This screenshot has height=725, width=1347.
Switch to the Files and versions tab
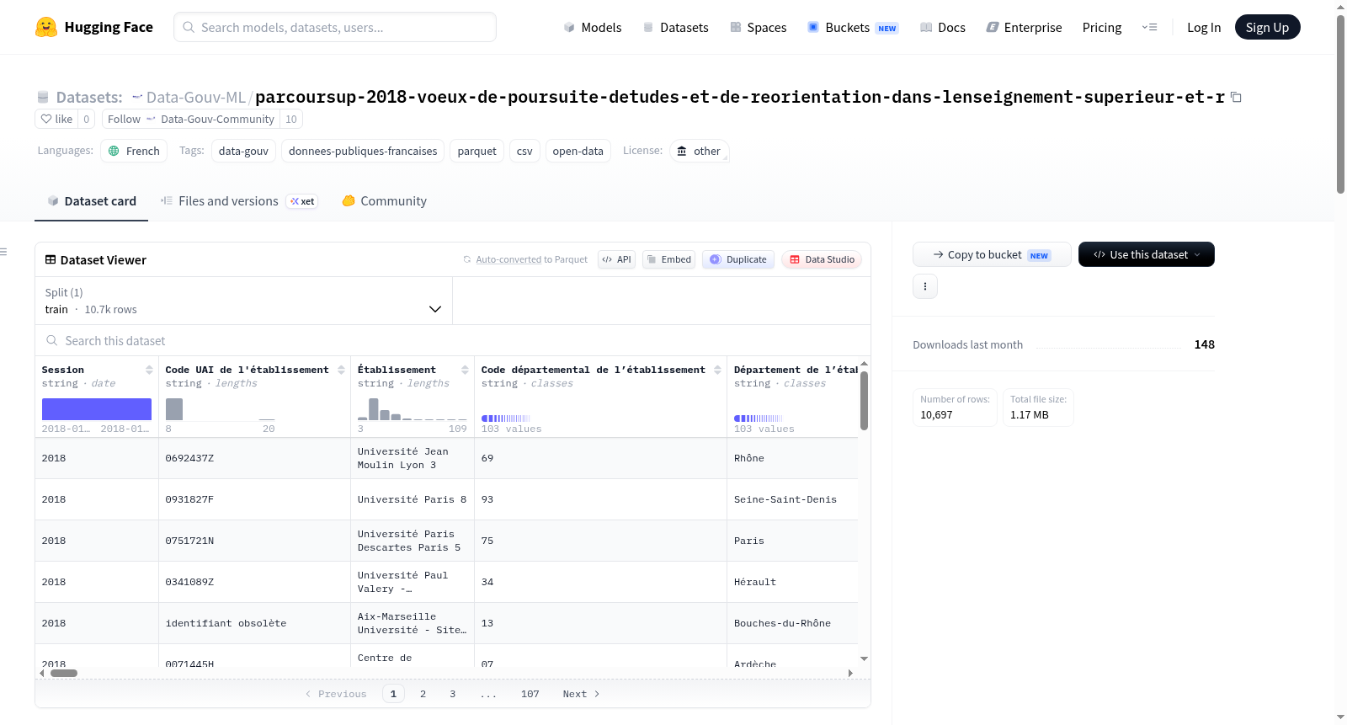pyautogui.click(x=239, y=201)
